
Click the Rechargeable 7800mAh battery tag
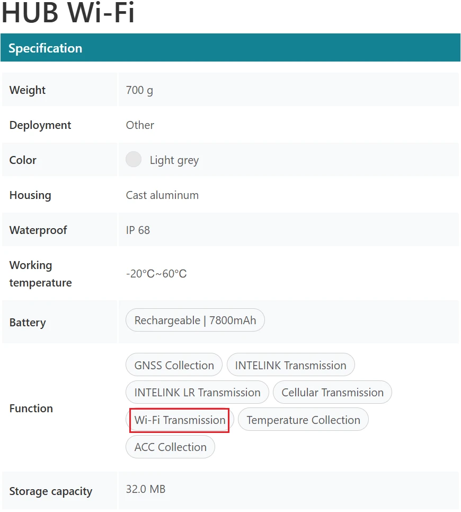coord(195,320)
